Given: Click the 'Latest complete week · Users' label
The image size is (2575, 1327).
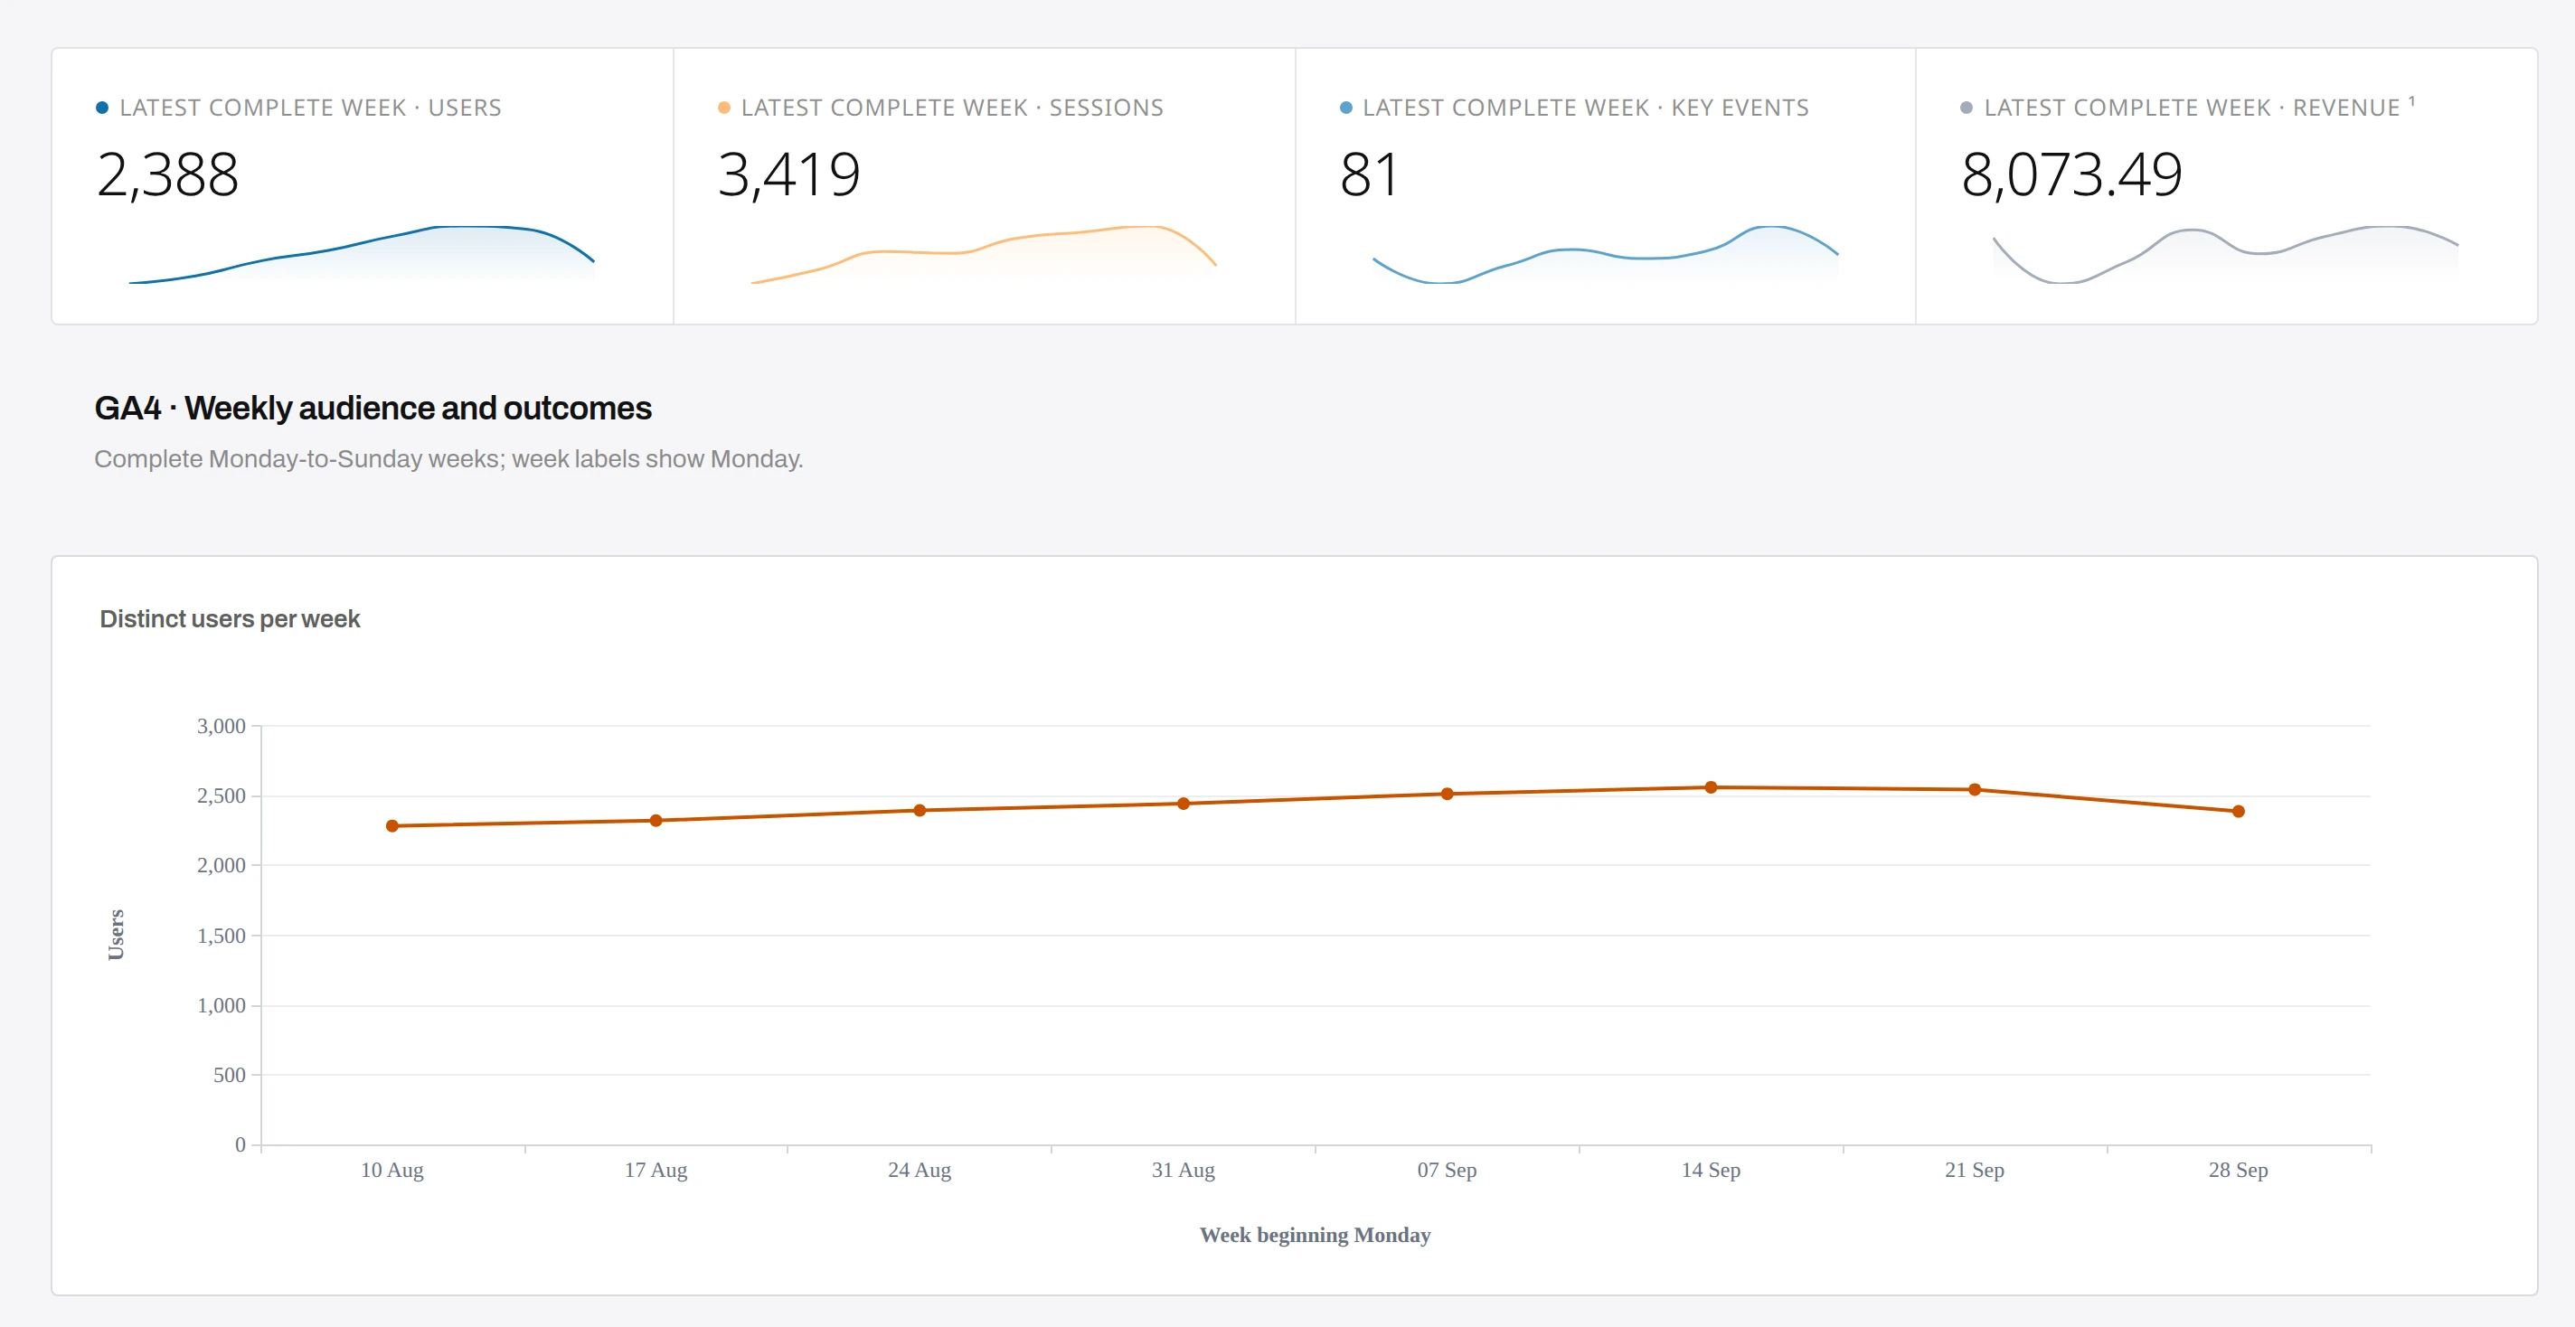Looking at the screenshot, I should click(310, 108).
